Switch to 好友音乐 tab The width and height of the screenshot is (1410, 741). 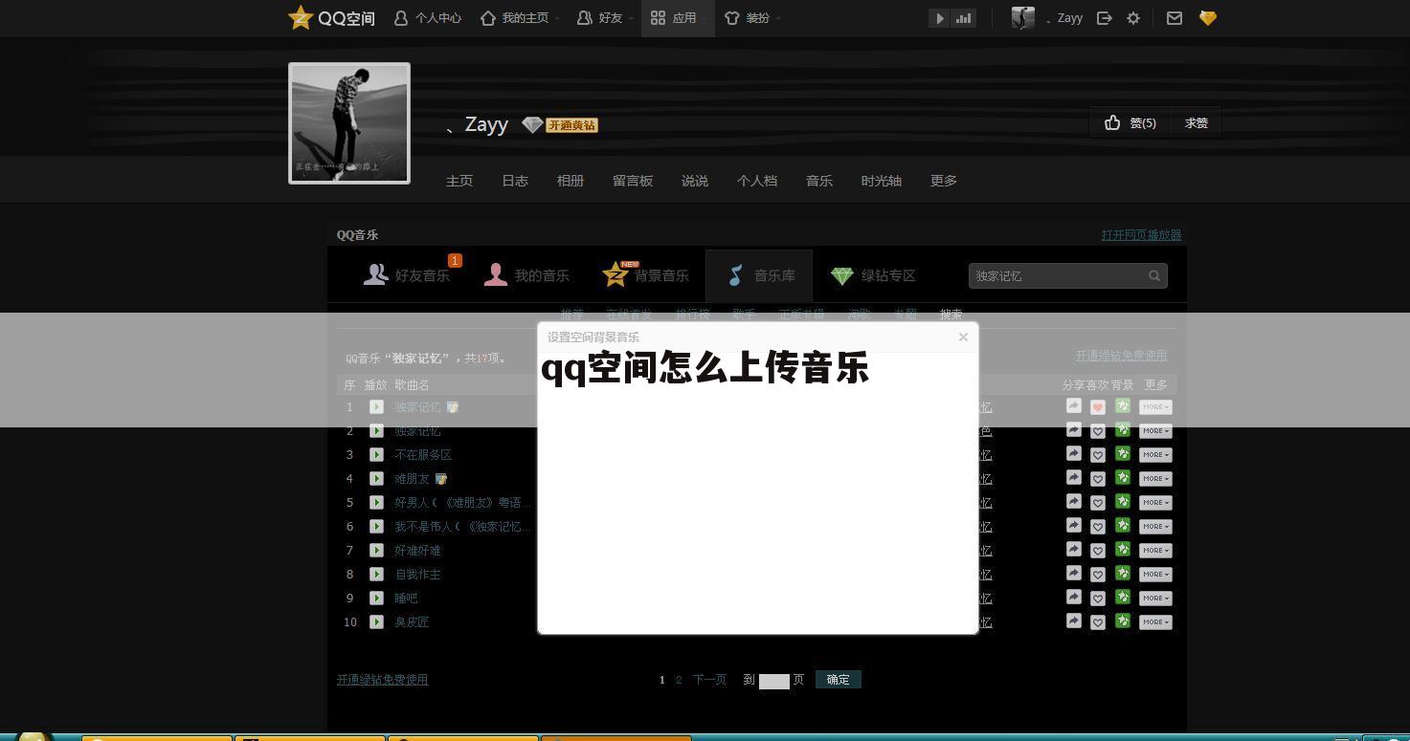[x=408, y=275]
